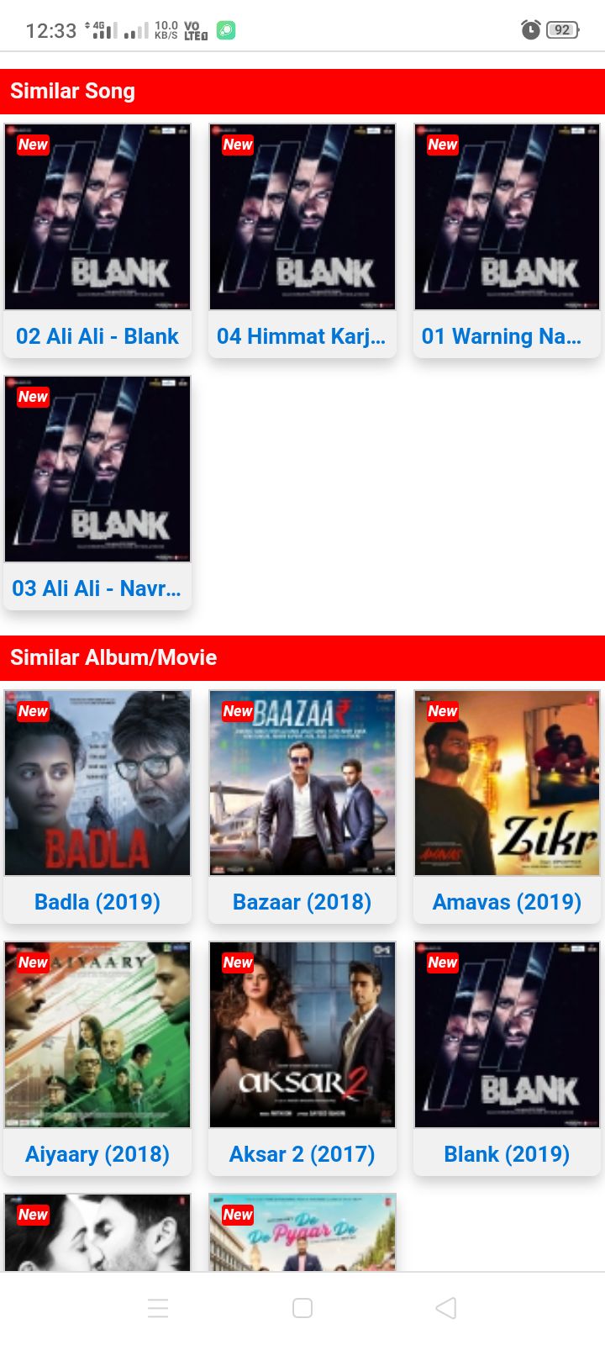This screenshot has height=1345, width=605.
Task: Open 02 Ali Ali - Blank song
Action: [97, 336]
